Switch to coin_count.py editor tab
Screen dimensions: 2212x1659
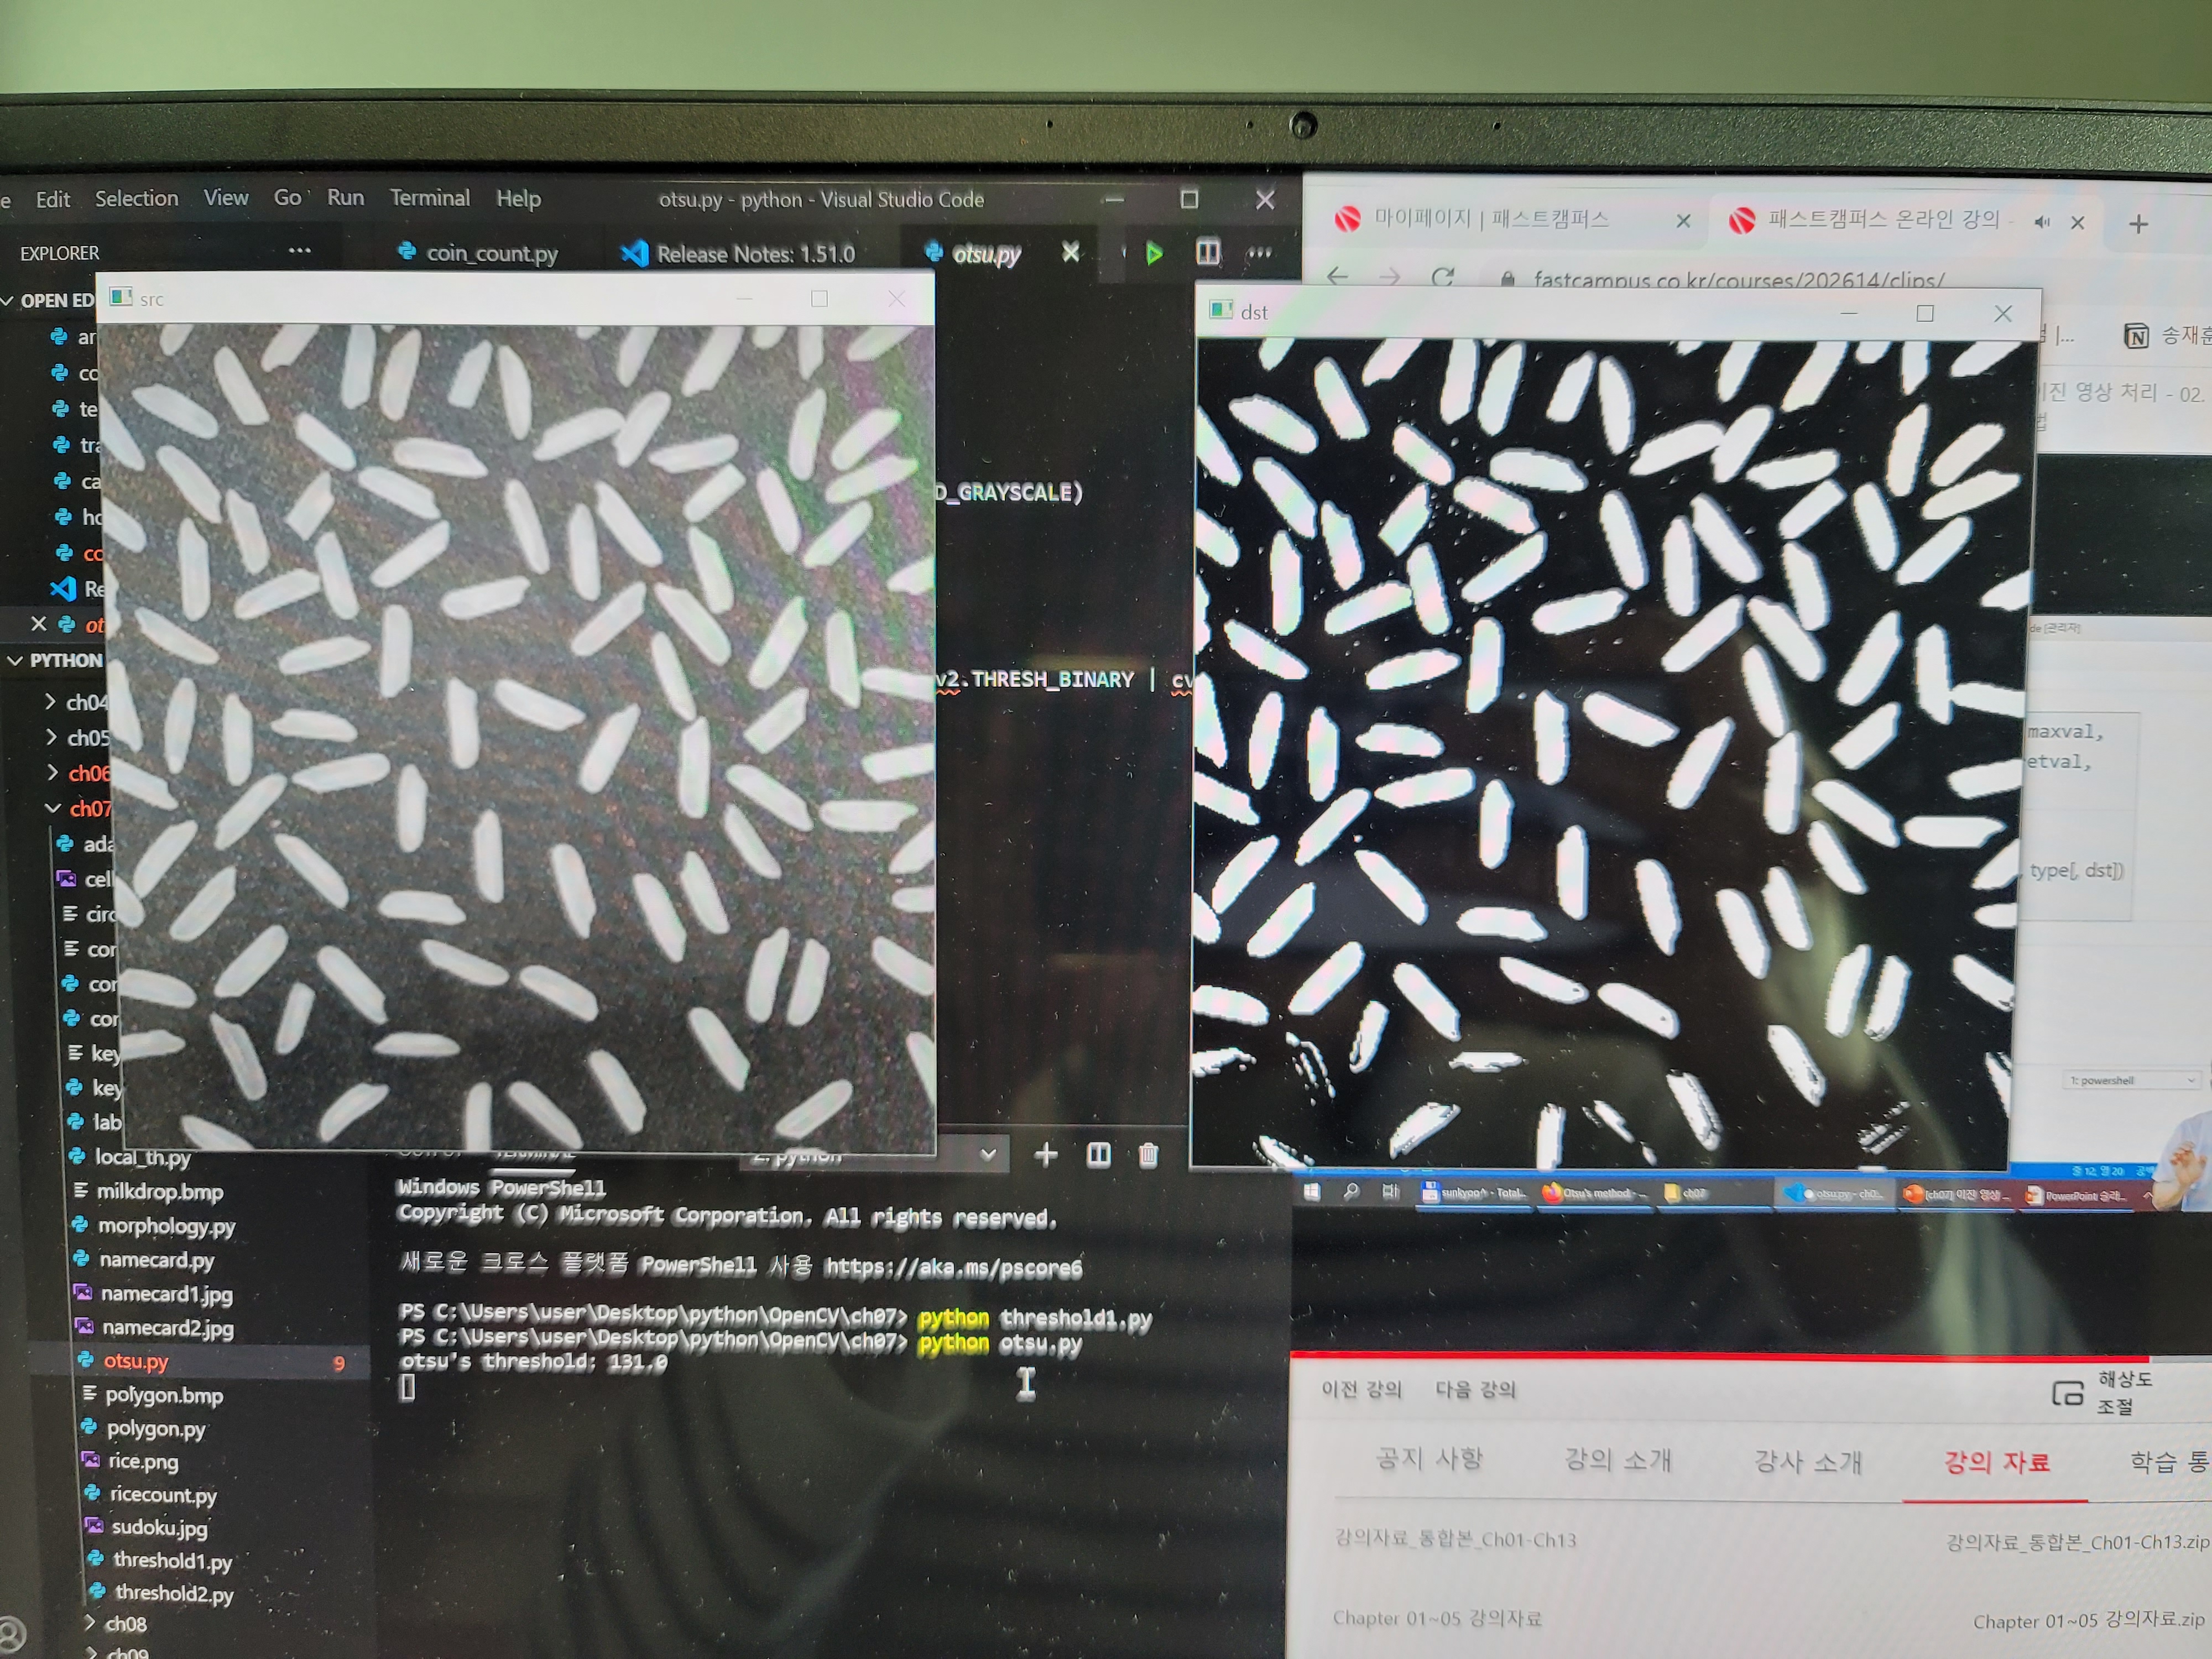(478, 253)
